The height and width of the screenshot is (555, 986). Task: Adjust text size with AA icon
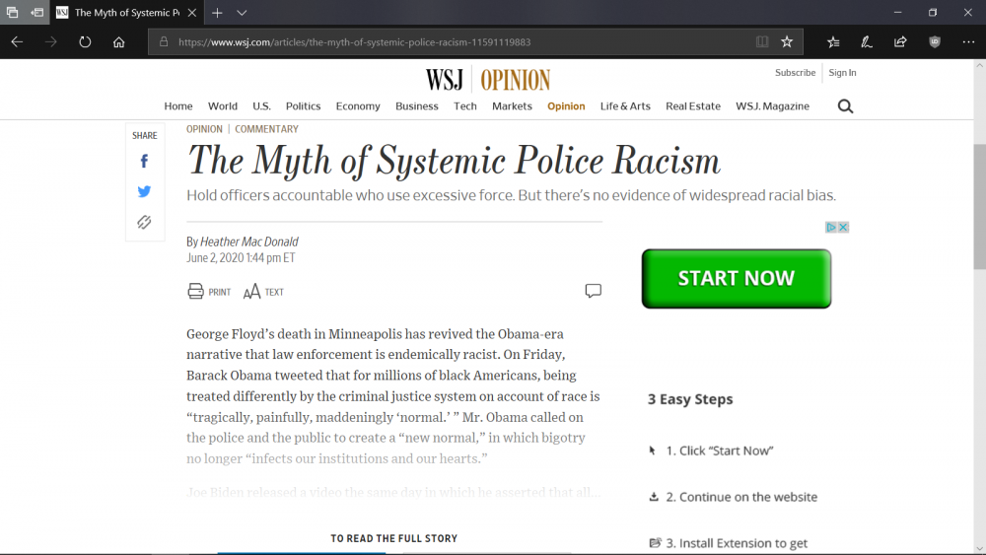[x=251, y=292]
